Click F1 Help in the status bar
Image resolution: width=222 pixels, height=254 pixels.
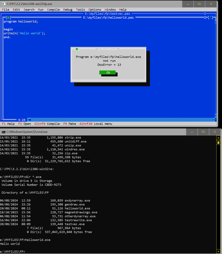(8, 124)
